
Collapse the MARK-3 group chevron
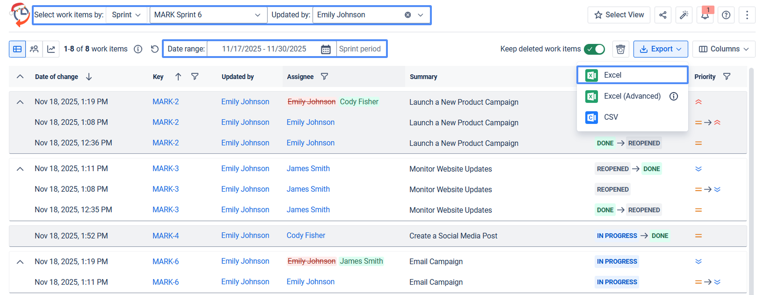click(x=20, y=169)
